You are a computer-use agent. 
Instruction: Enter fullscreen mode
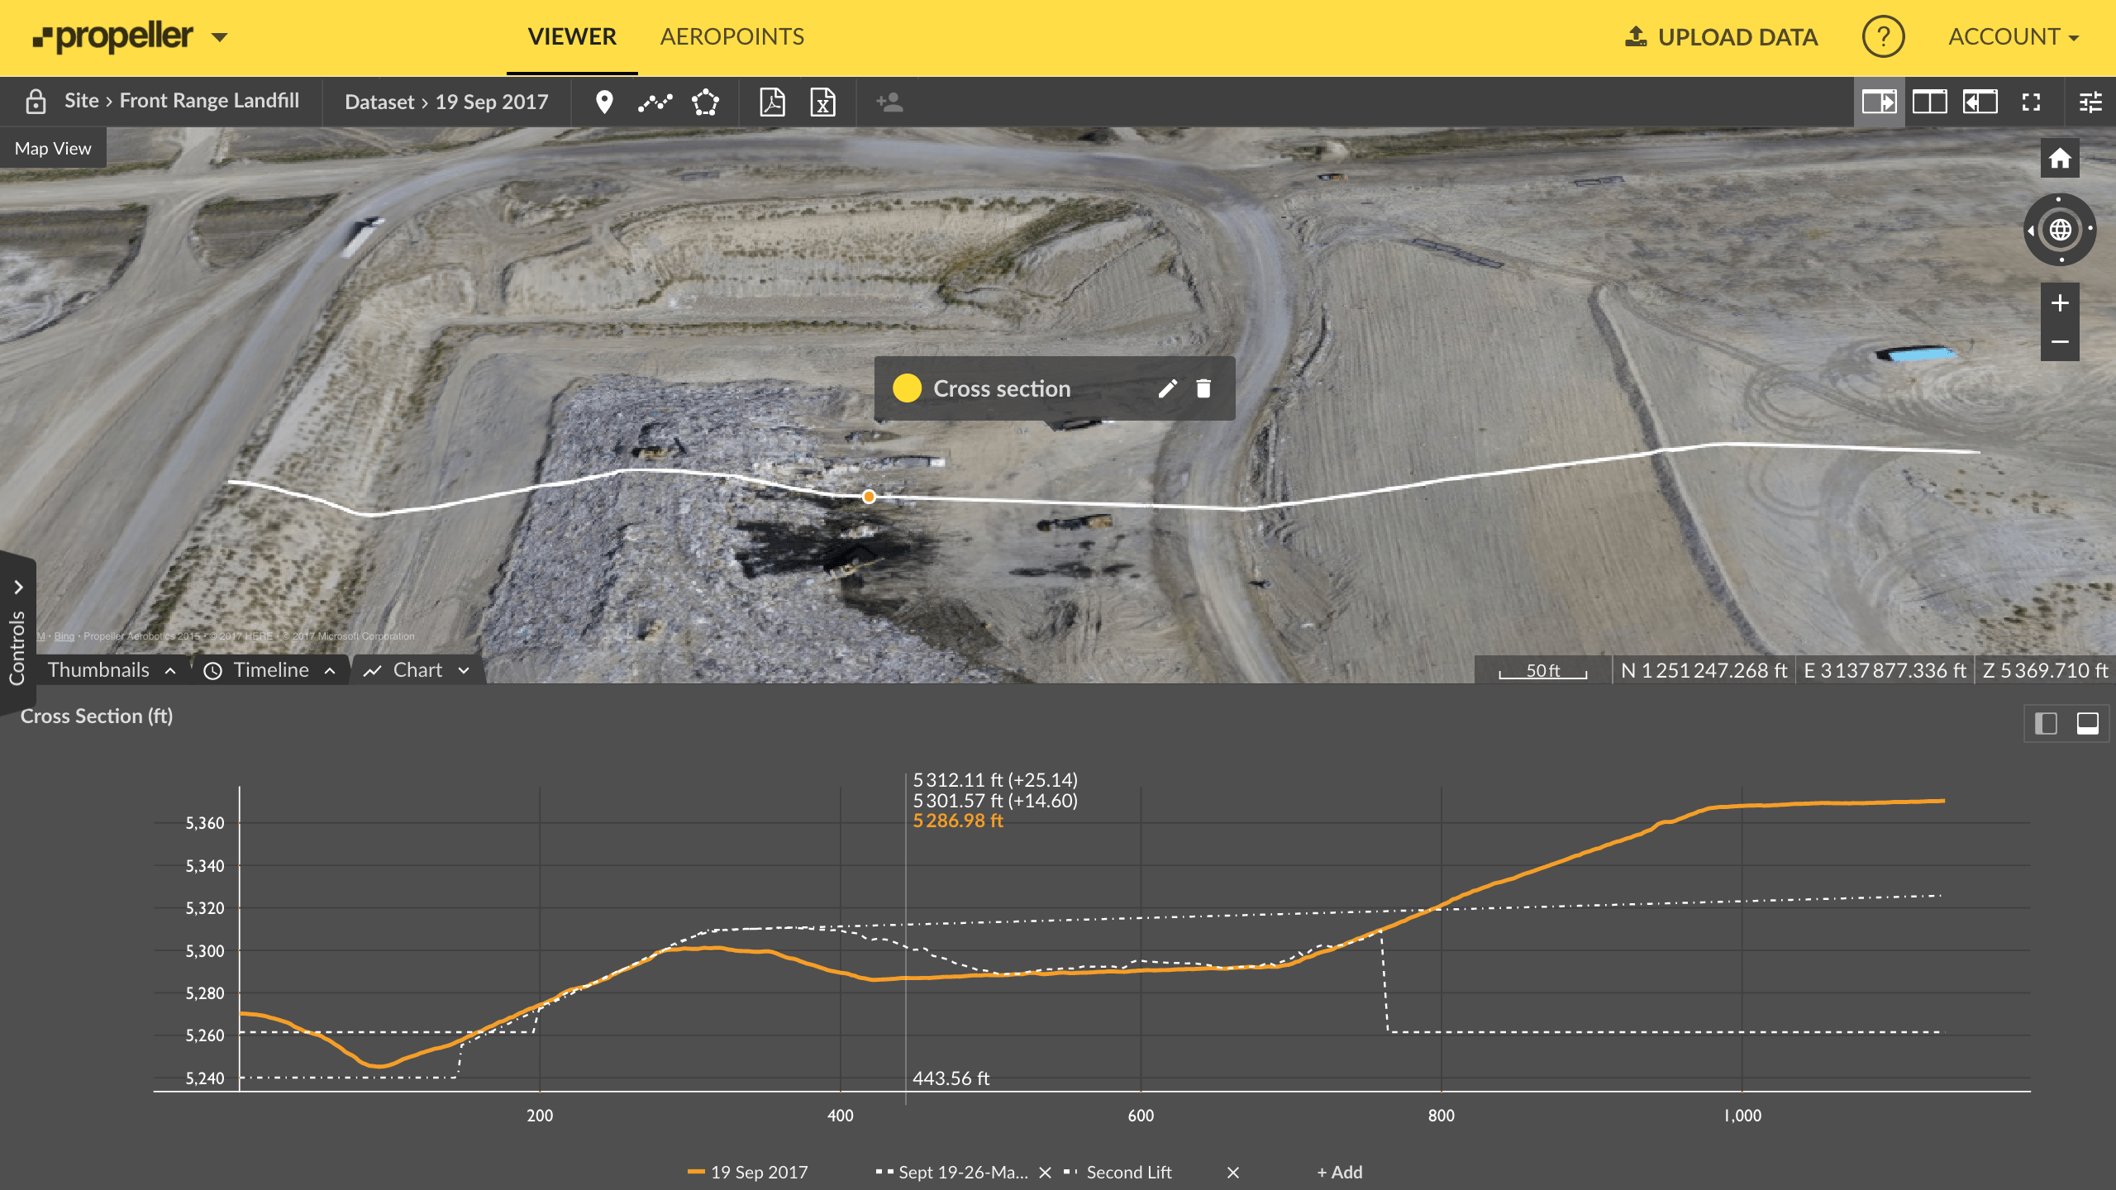click(x=2032, y=102)
